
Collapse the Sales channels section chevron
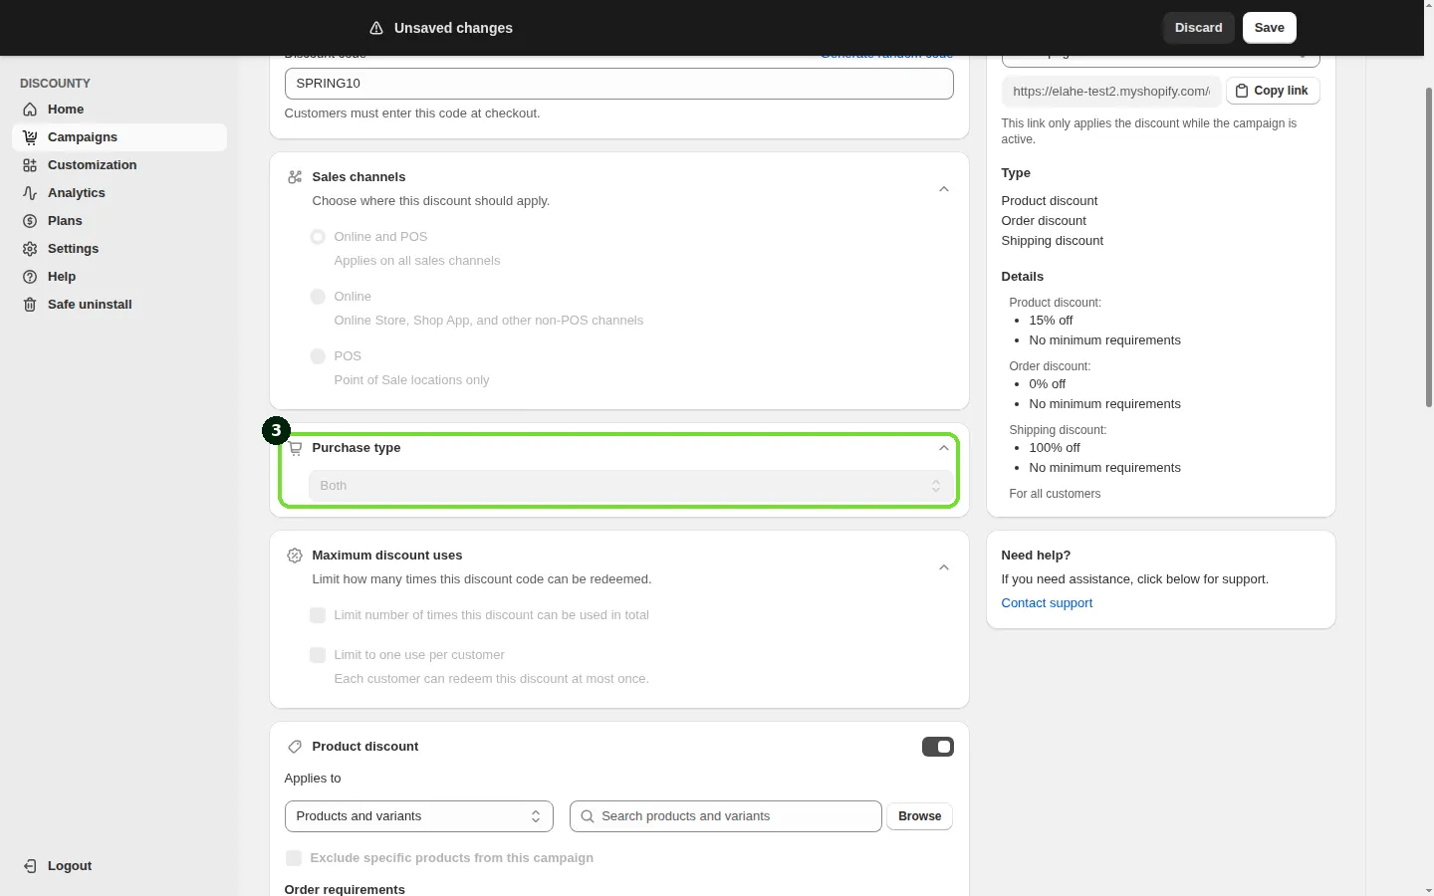point(944,189)
